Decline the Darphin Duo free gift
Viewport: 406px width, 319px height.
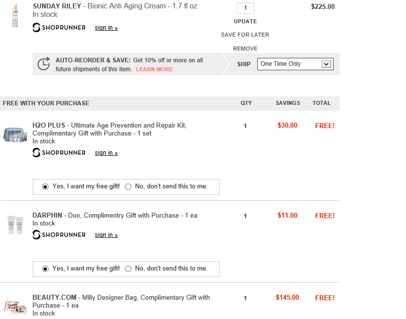(128, 269)
